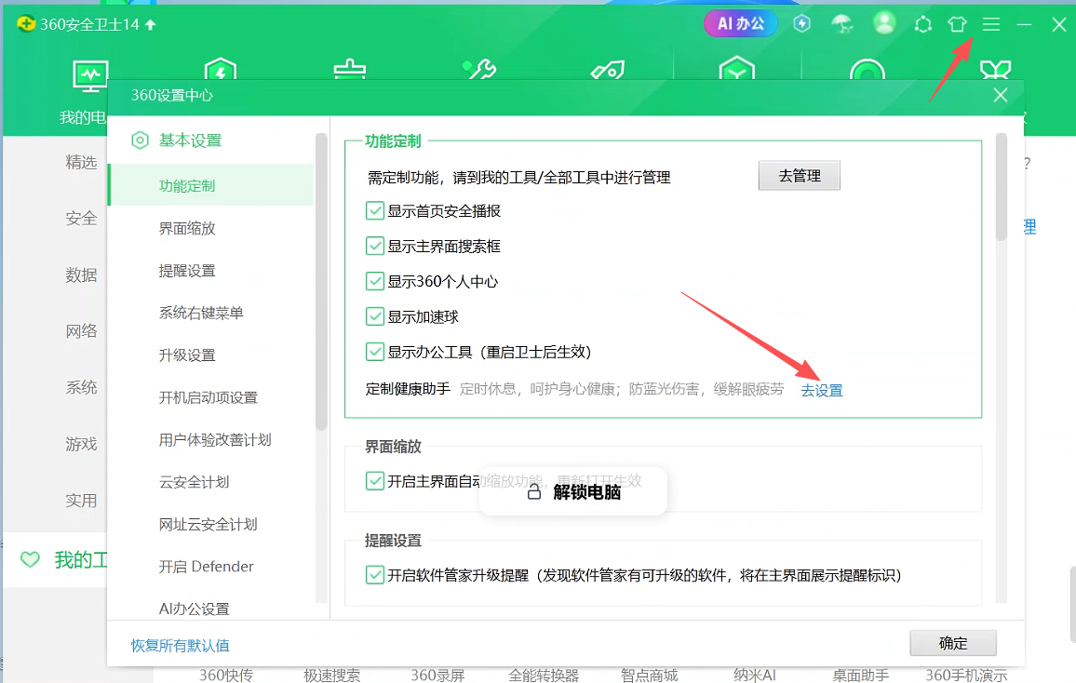Click 恢复所有默认值 link
Viewport: 1076px width, 683px height.
pyautogui.click(x=181, y=645)
